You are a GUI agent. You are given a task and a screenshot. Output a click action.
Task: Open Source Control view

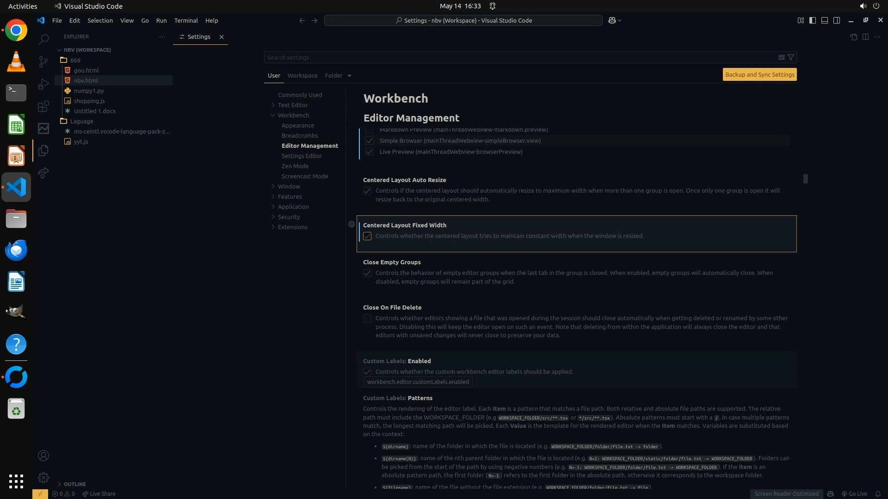point(43,61)
